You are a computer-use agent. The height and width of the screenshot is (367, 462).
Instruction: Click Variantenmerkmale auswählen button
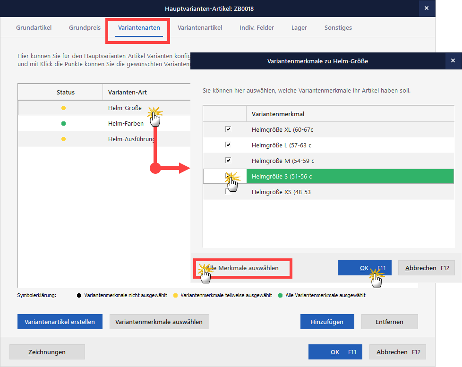click(159, 322)
